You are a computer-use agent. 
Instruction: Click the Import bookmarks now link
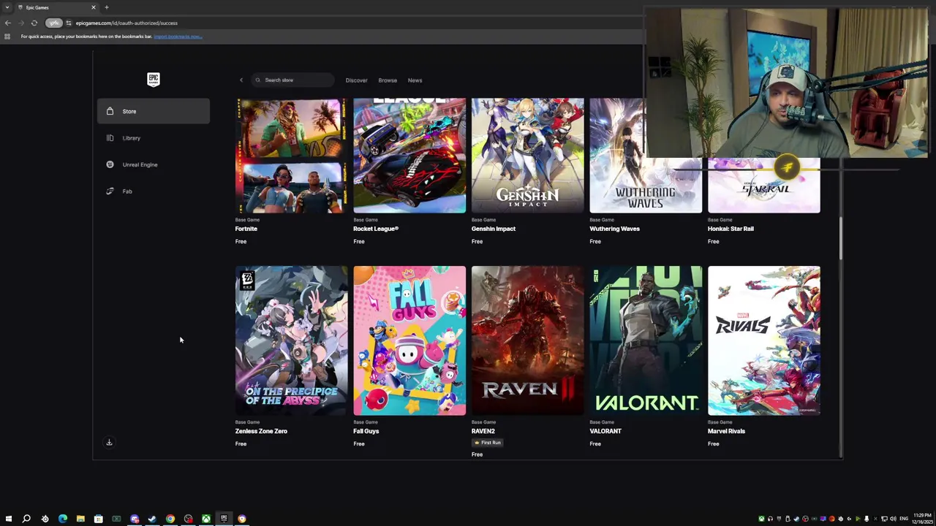[178, 37]
